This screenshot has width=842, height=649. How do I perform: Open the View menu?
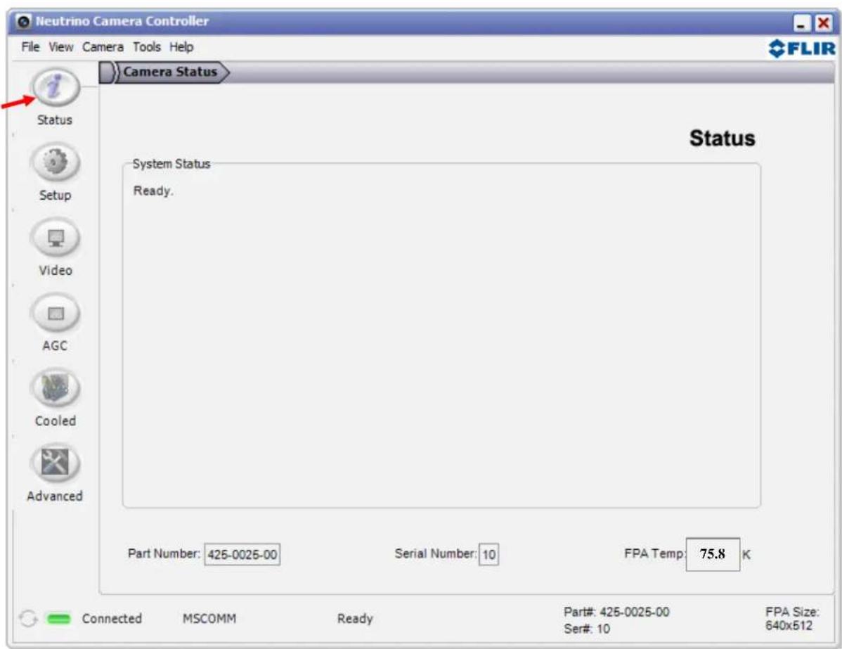point(61,47)
